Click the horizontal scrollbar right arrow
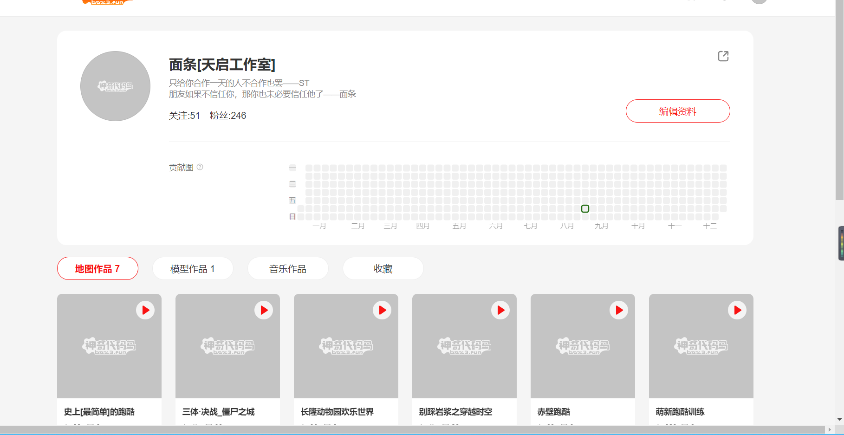844x435 pixels. (830, 429)
